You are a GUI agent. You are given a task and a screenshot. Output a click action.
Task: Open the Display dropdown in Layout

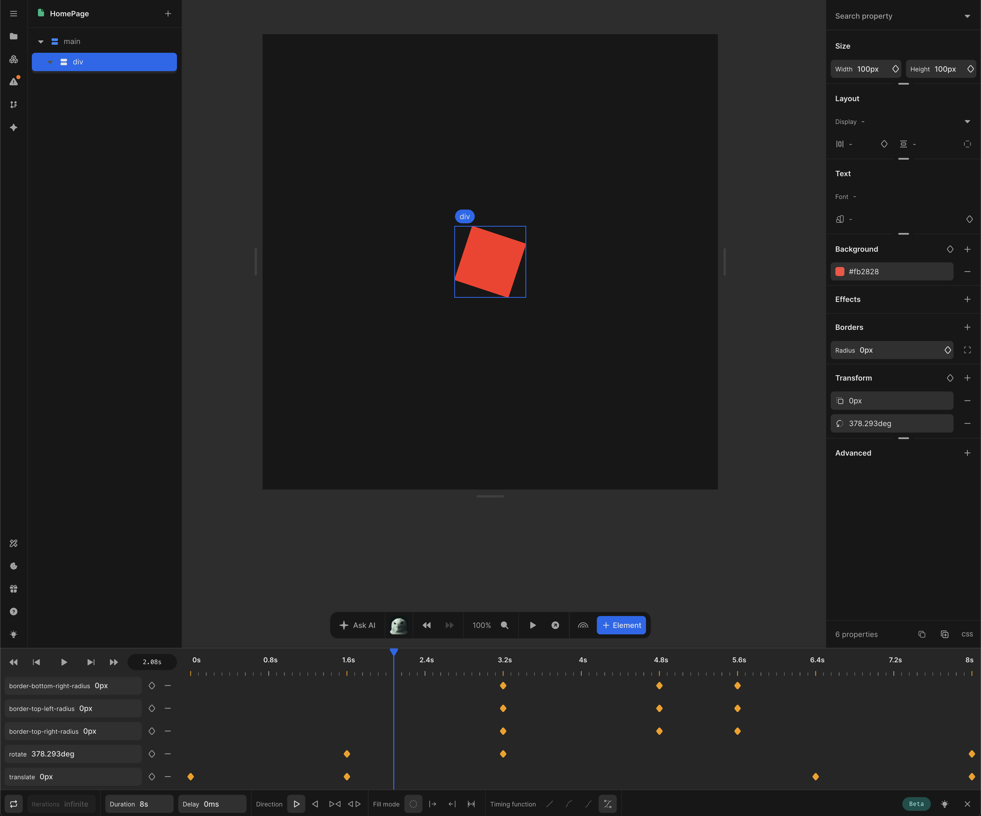[x=967, y=121]
